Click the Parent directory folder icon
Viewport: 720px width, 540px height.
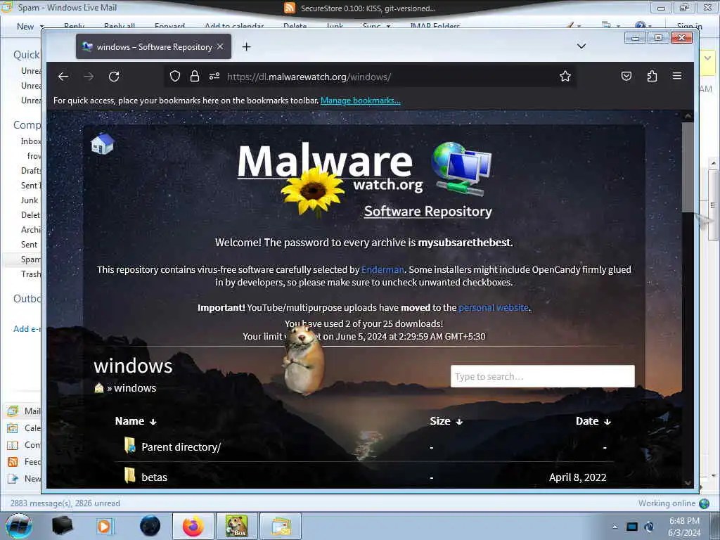pos(130,445)
